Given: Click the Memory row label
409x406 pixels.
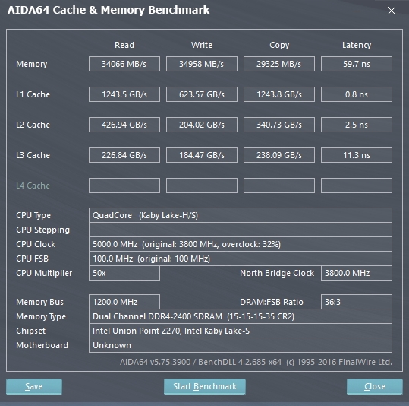Looking at the screenshot, I should click(32, 64).
